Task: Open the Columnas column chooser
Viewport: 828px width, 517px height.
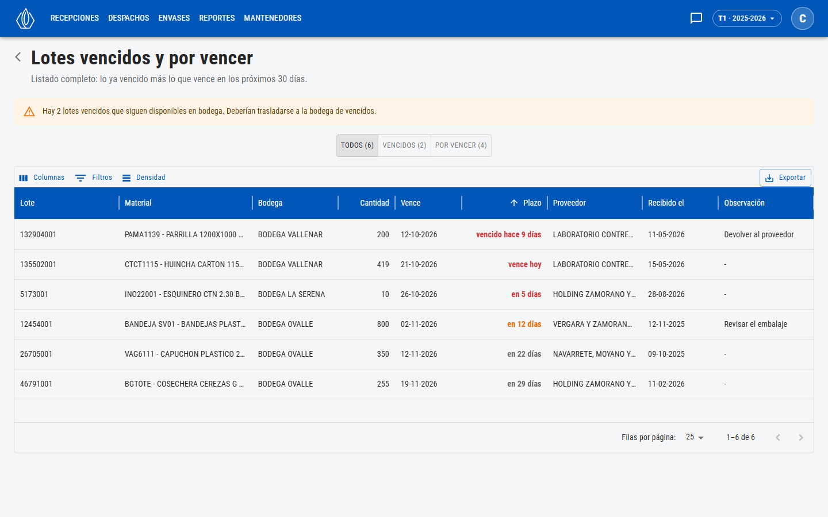Action: pyautogui.click(x=42, y=178)
